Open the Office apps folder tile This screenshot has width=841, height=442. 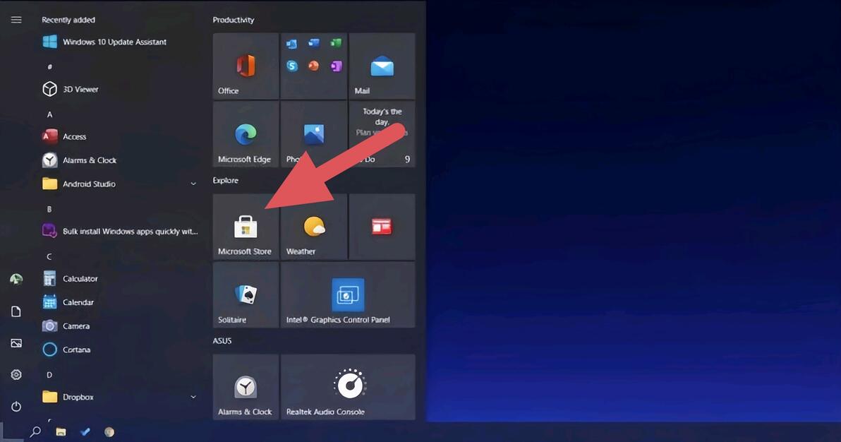314,66
